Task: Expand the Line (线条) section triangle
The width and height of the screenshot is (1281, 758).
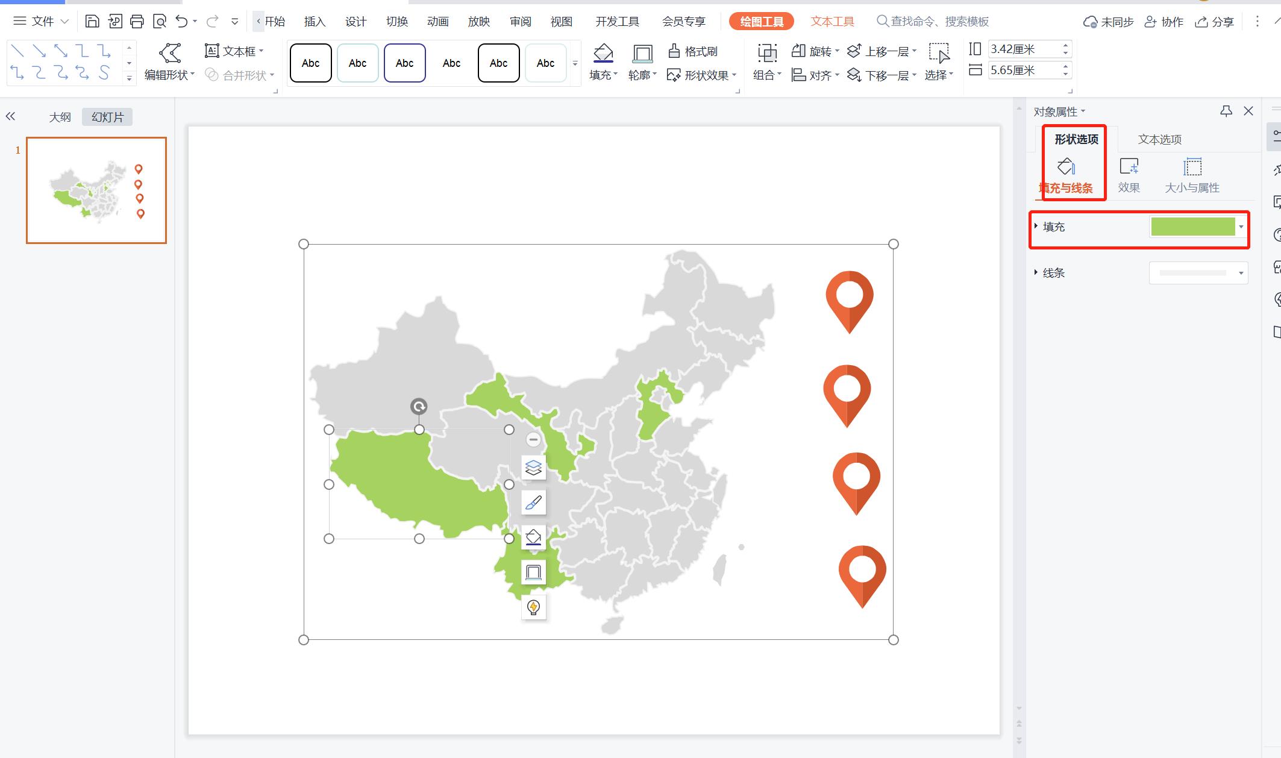Action: coord(1036,272)
